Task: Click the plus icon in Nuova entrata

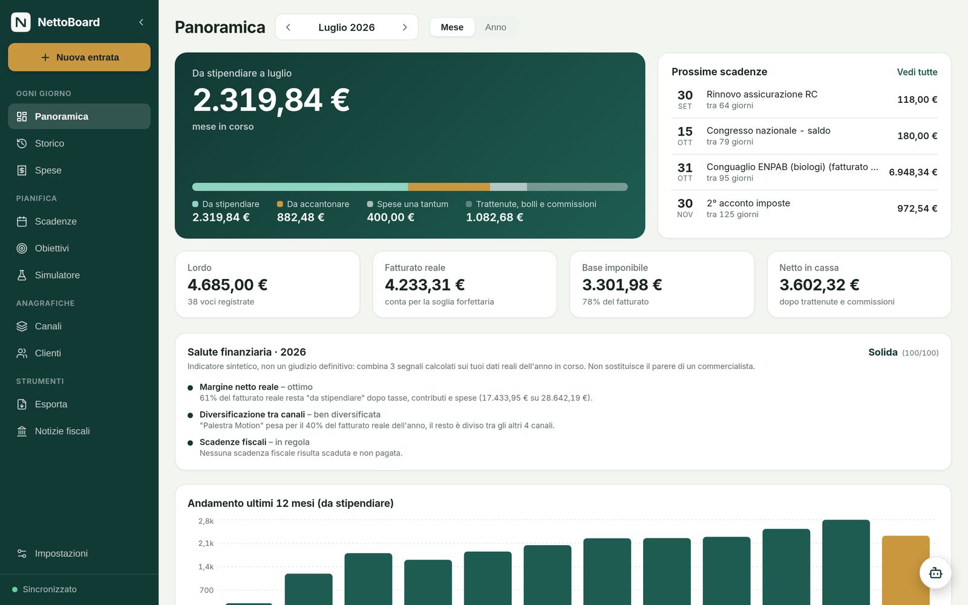Action: pos(45,57)
